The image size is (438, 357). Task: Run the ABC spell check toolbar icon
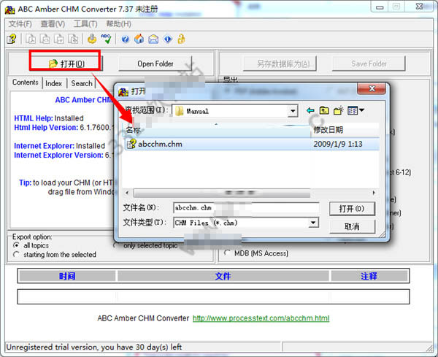106,39
